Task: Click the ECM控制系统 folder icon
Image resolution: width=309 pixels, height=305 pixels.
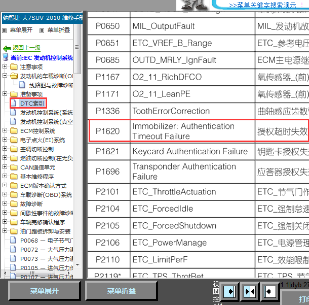Action: [x=14, y=131]
